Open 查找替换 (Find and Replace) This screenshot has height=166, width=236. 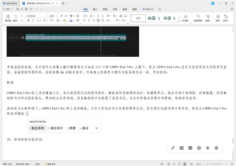pyautogui.click(x=198, y=18)
